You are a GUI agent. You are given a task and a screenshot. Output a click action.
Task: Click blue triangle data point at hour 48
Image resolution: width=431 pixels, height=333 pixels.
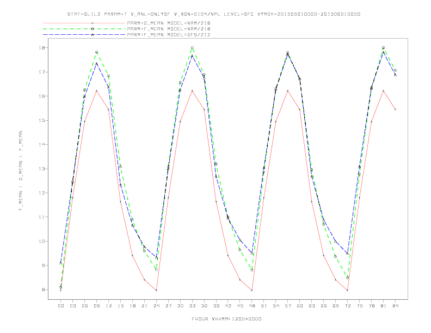[252, 254]
